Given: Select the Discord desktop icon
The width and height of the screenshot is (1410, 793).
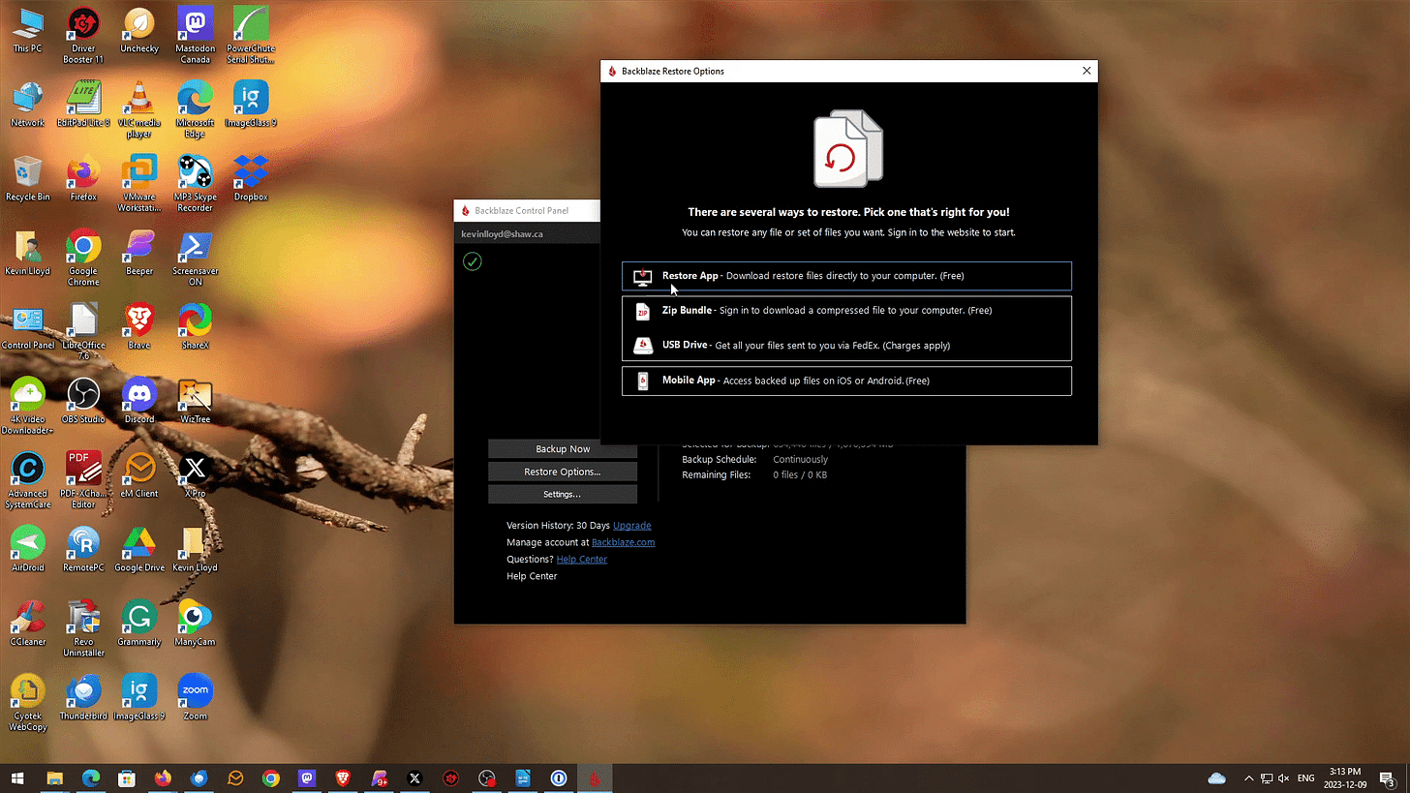Looking at the screenshot, I should tap(139, 402).
